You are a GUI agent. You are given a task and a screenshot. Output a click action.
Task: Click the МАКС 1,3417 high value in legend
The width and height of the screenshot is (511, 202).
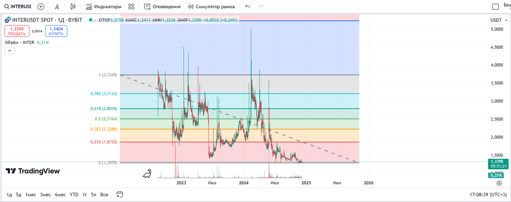point(138,20)
